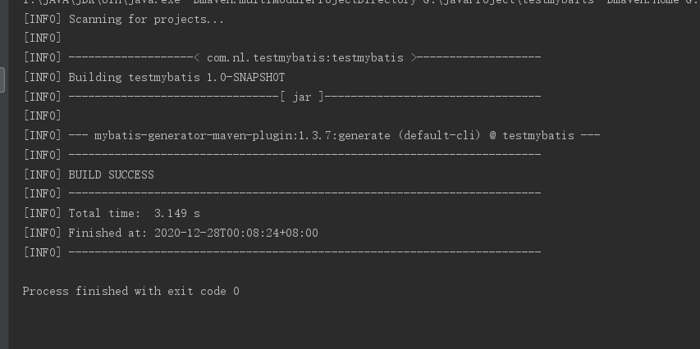
Task: Click the '(default-cli)' text in console
Action: [x=439, y=135]
